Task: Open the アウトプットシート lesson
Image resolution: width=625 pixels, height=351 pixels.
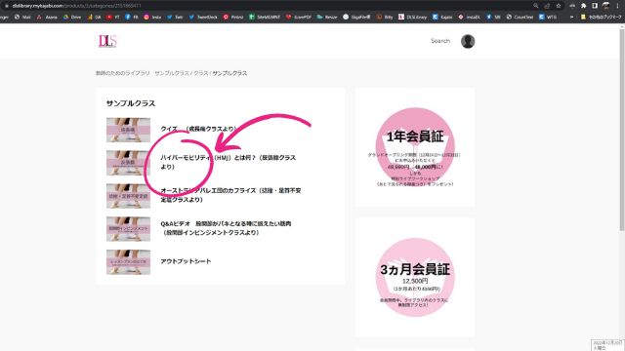Action: pyautogui.click(x=186, y=261)
